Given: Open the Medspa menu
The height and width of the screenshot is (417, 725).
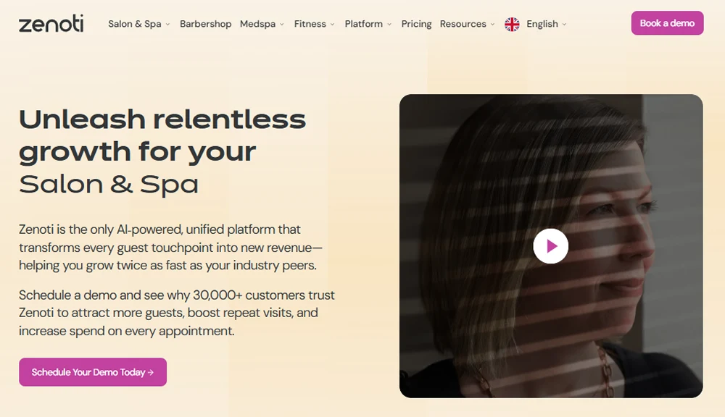Looking at the screenshot, I should point(257,24).
